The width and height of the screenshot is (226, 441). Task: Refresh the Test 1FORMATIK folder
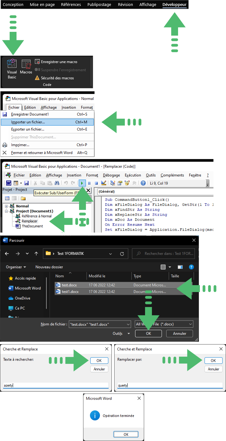pyautogui.click(x=122, y=254)
